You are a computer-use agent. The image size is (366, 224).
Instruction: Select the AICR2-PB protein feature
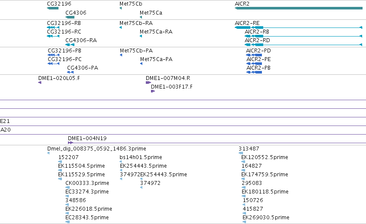[254, 72]
